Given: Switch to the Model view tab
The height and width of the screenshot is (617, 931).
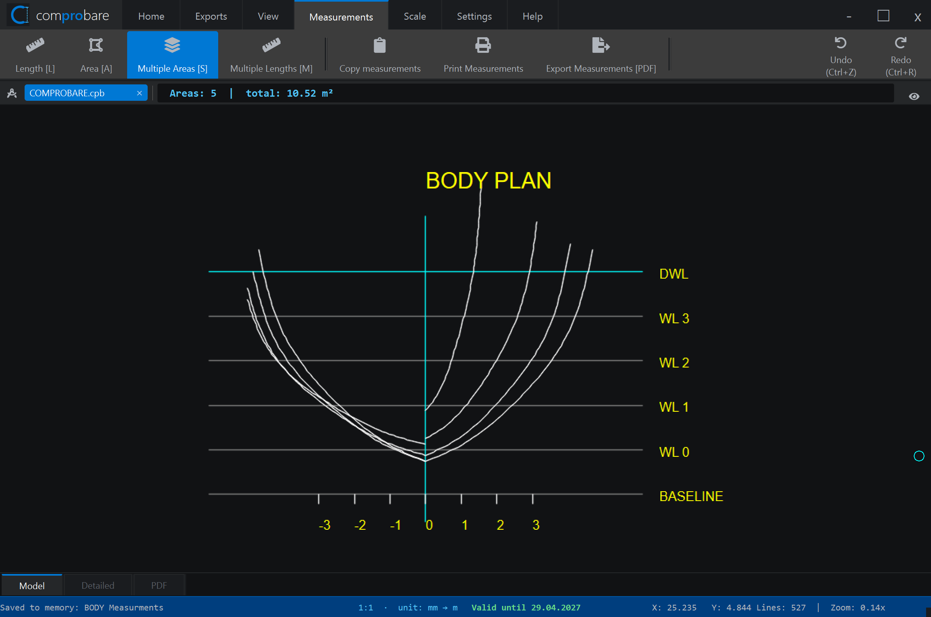Looking at the screenshot, I should point(32,585).
